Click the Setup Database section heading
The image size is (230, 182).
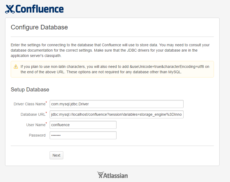point(30,90)
